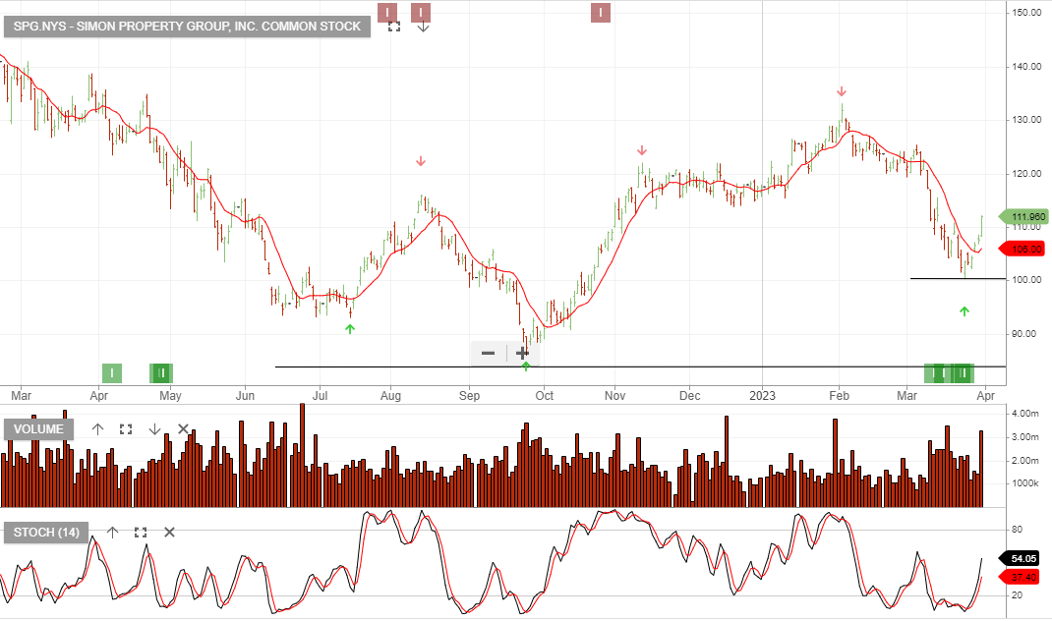This screenshot has height=621, width=1052.
Task: Move the STOCH (14) pane up
Action: [x=112, y=533]
